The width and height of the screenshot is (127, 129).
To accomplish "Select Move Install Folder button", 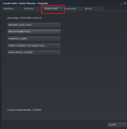I will point(34,52).
